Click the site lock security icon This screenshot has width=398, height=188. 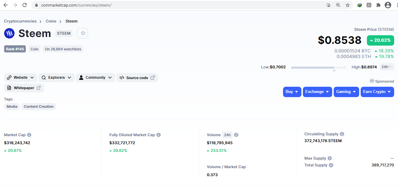36,5
